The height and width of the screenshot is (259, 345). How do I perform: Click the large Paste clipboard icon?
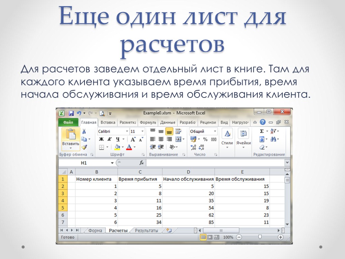pos(71,134)
